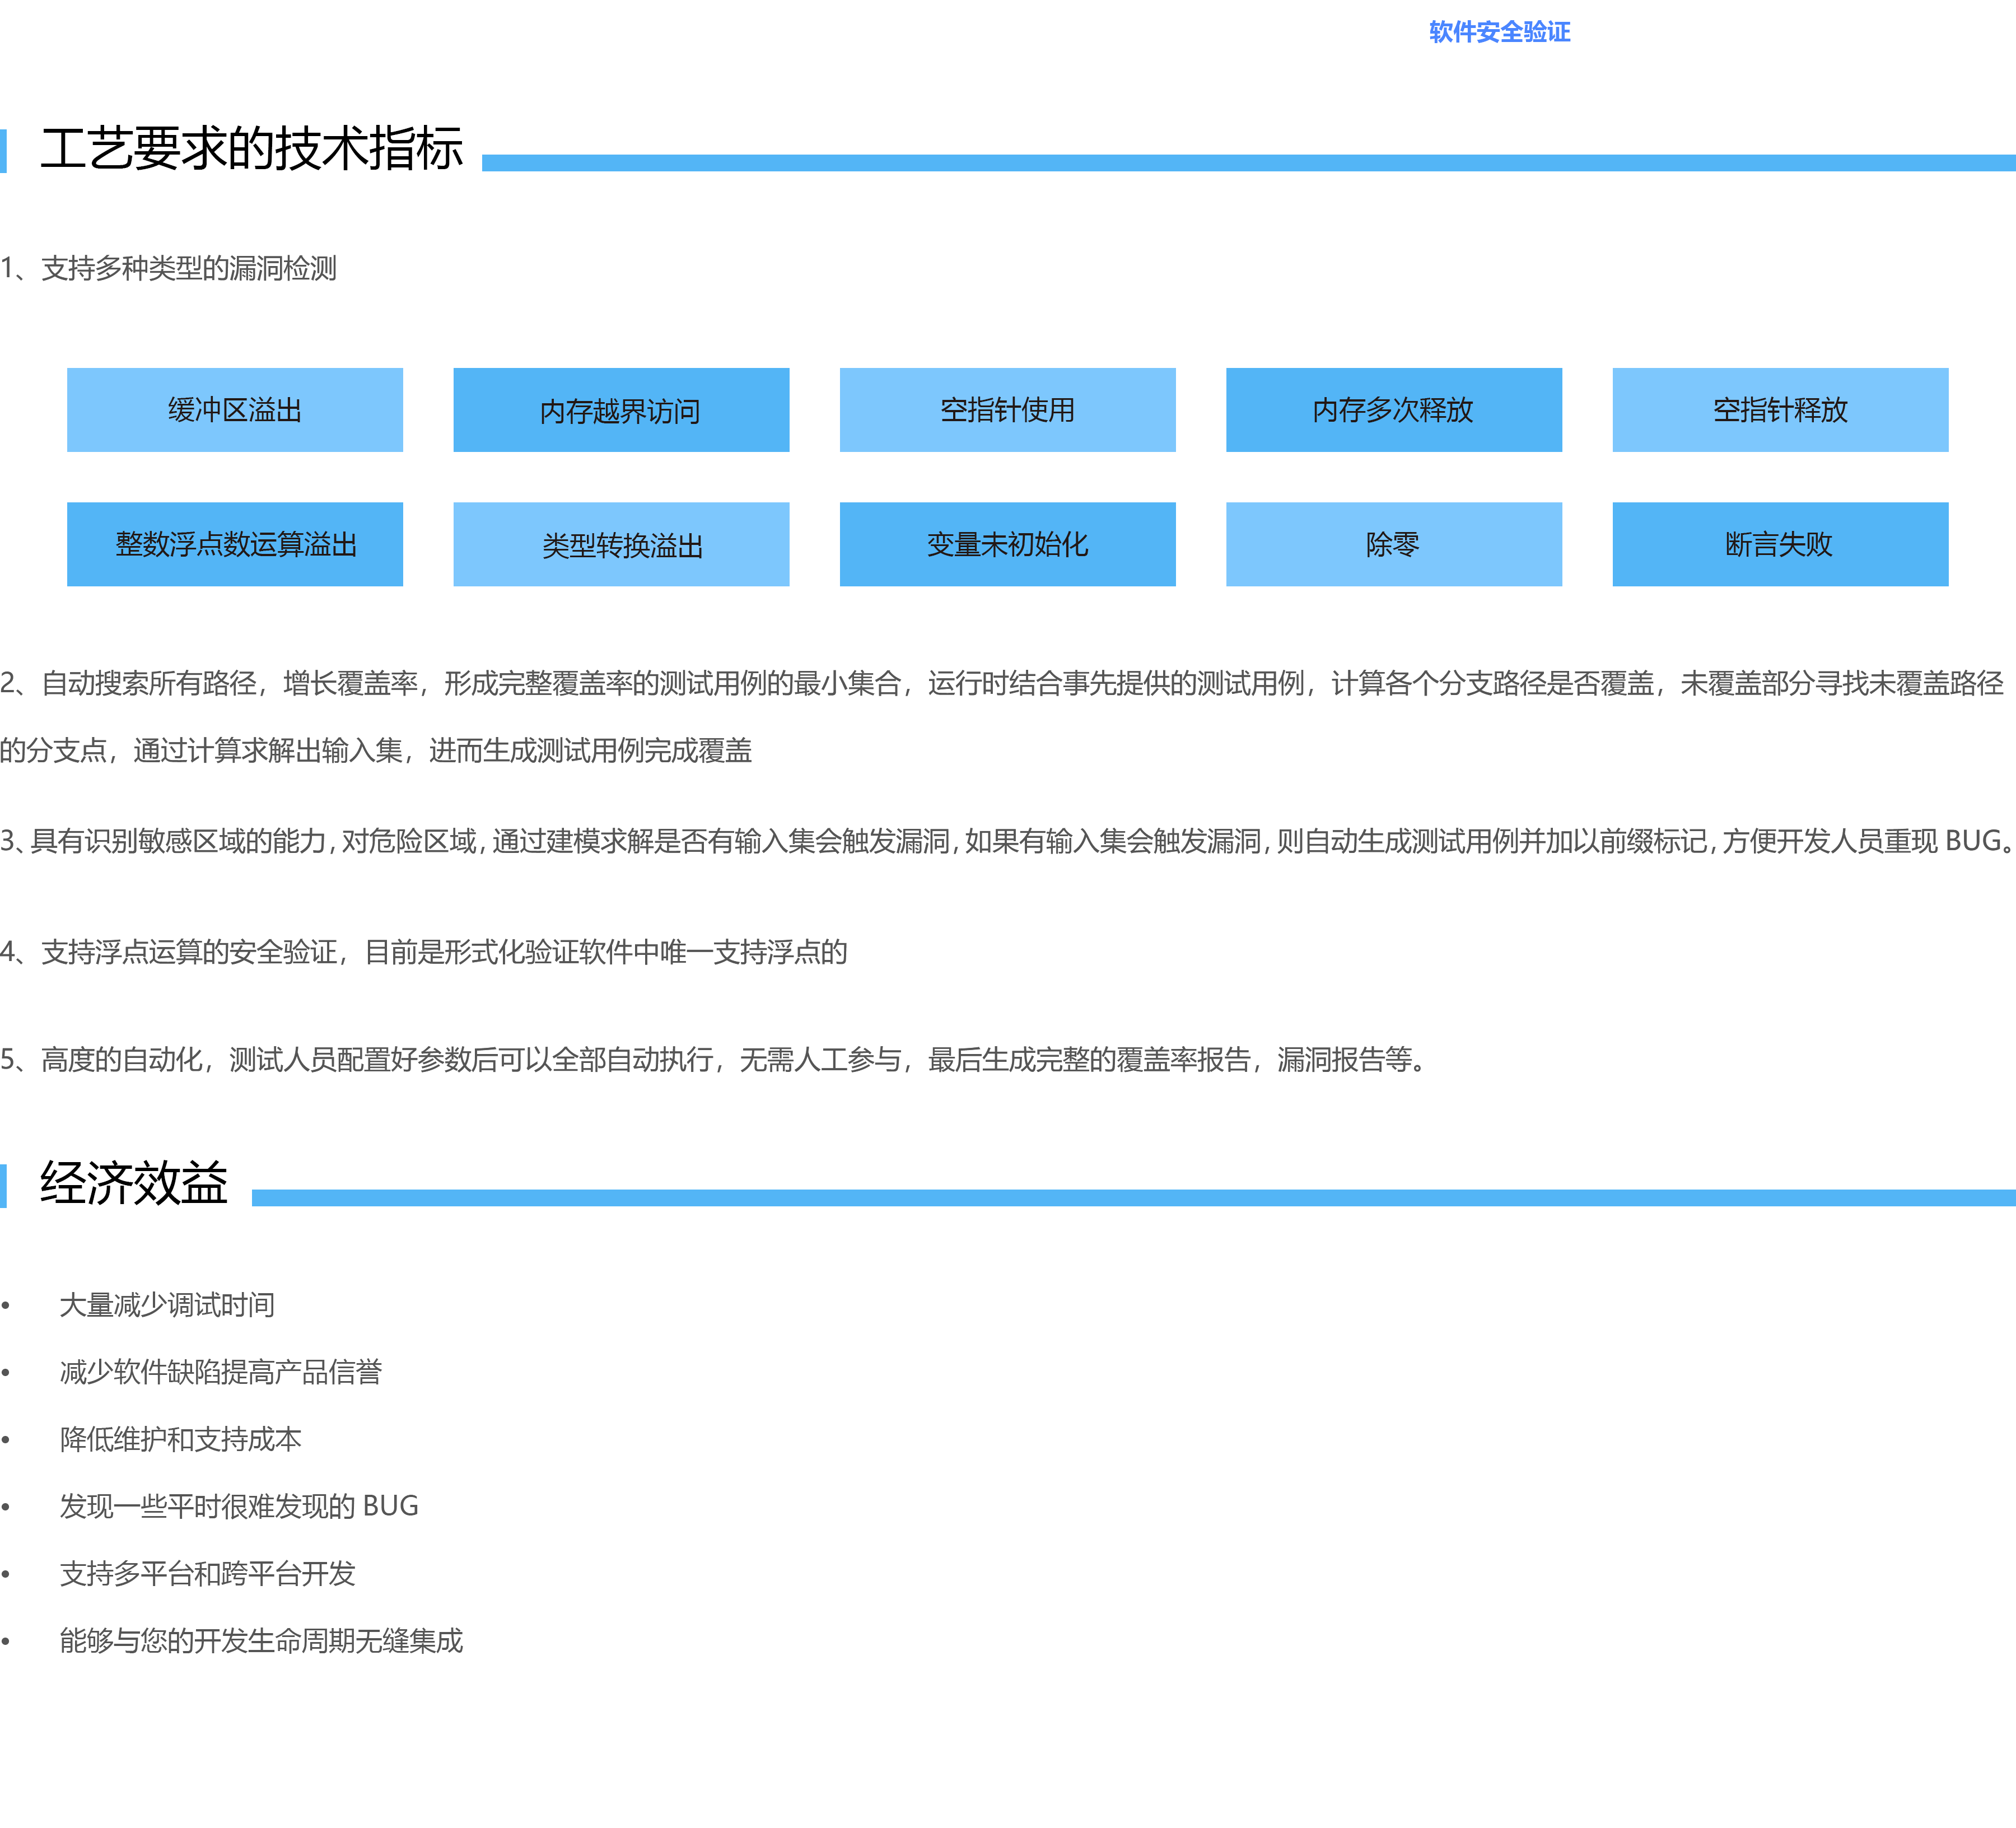Click the 支持浮点运算的安全验证 paragraph
The image size is (2016, 1828).
425,952
